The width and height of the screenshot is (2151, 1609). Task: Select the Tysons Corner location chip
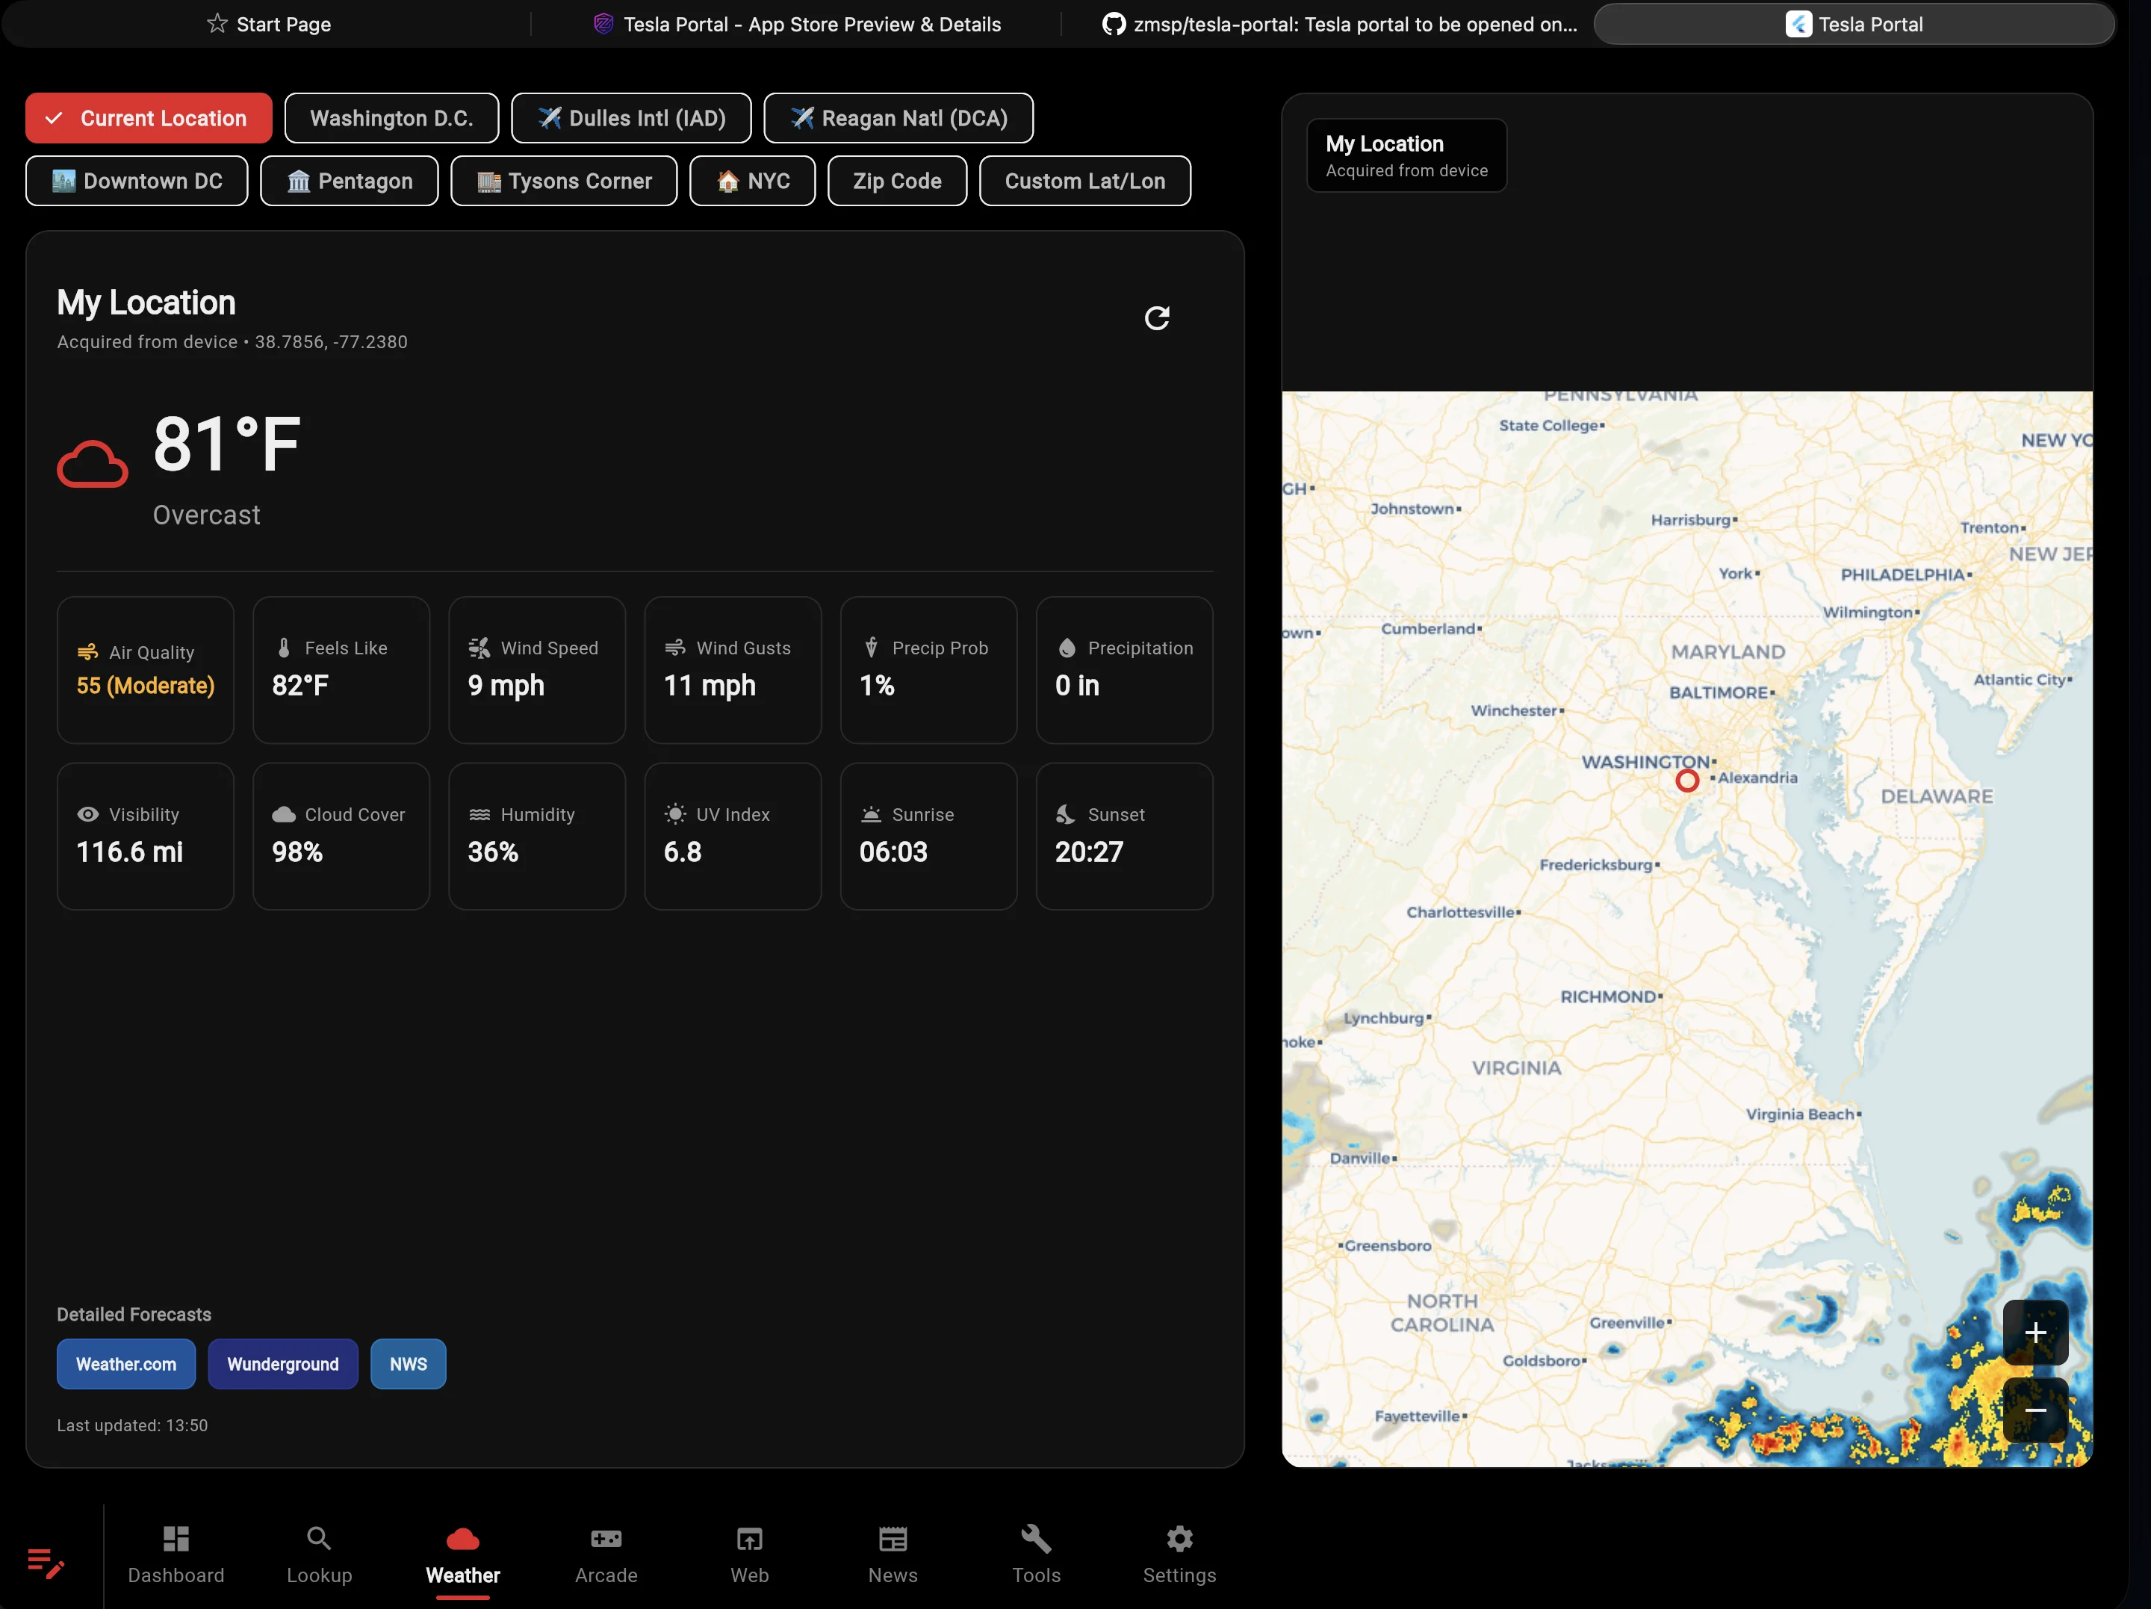click(564, 181)
